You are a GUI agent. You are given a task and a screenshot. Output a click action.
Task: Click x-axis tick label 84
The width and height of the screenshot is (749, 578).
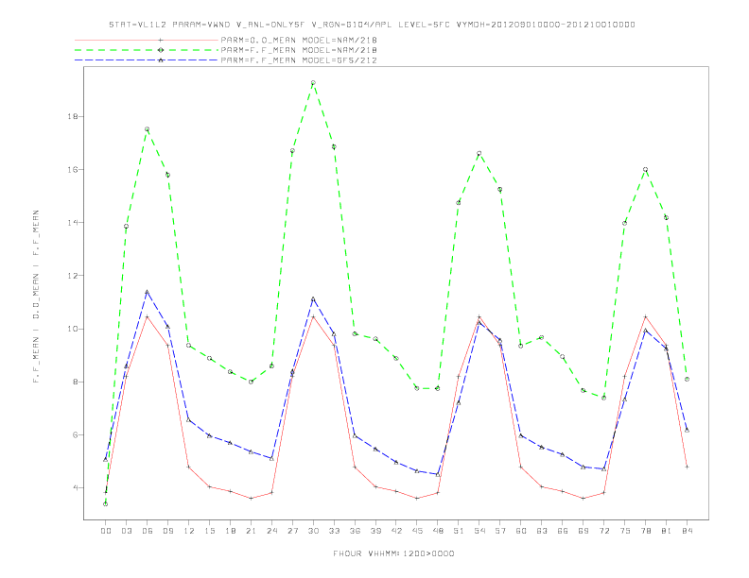[x=687, y=531]
